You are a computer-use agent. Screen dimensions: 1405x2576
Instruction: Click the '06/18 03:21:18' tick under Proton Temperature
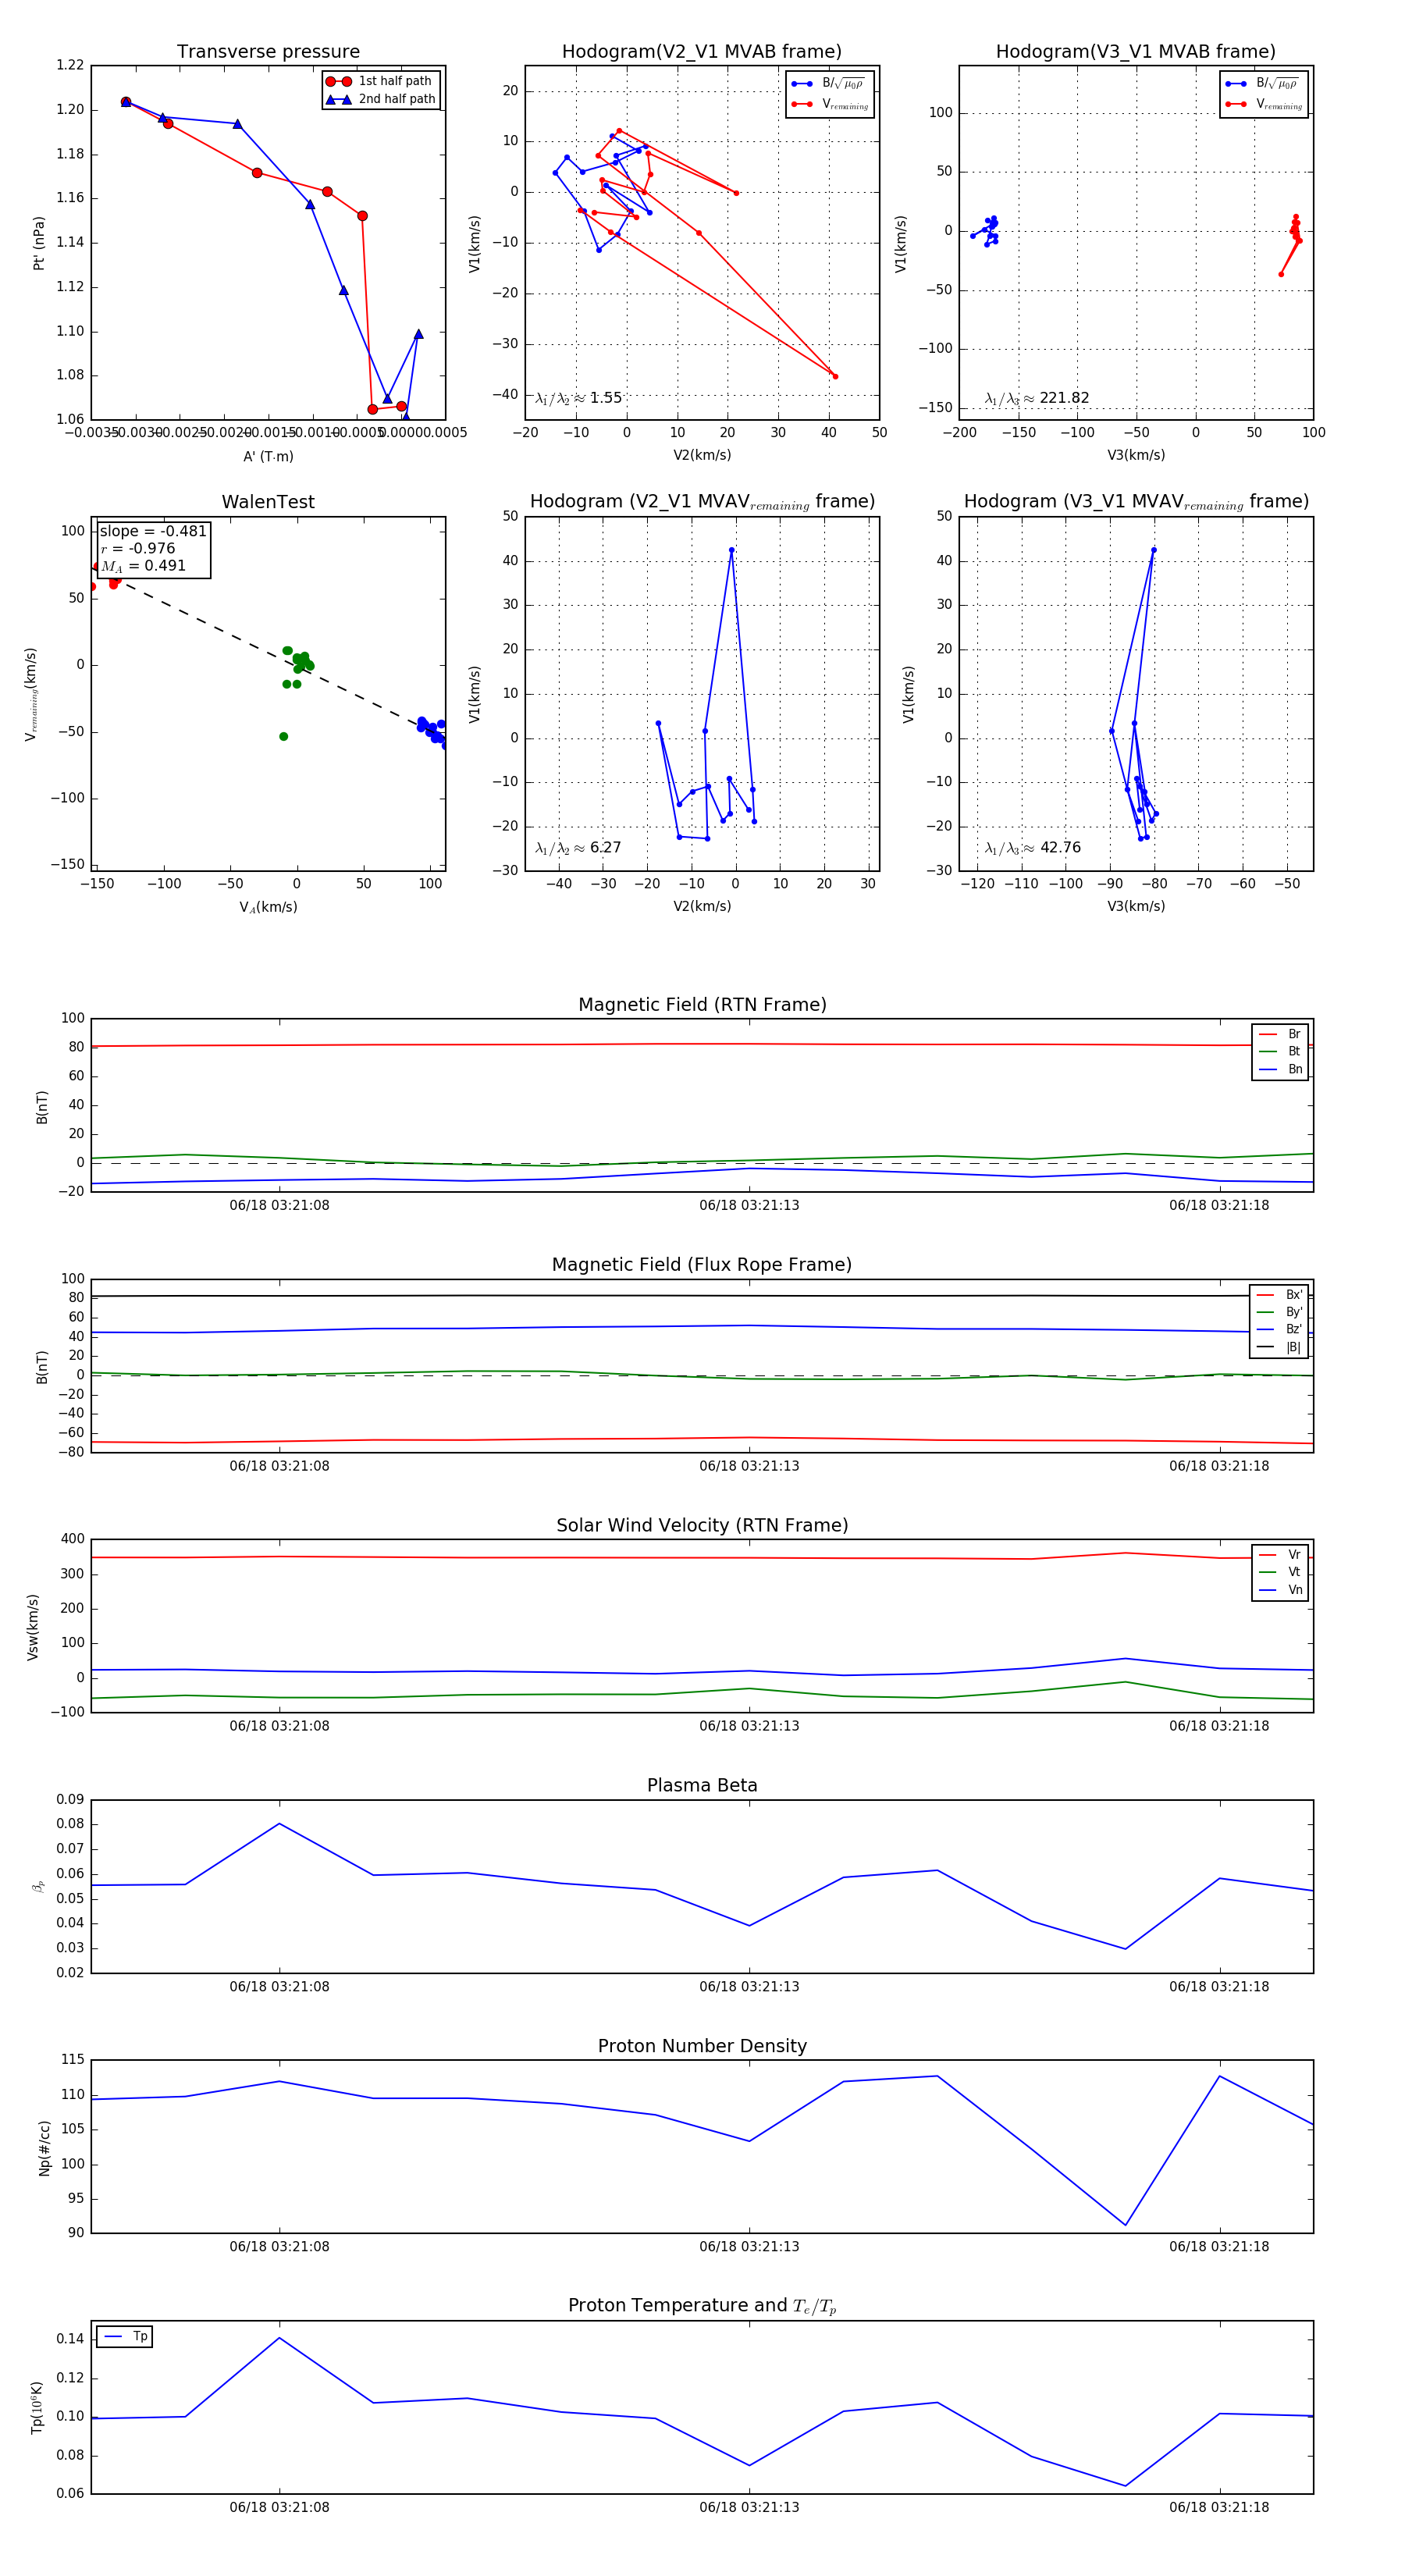(1219, 2507)
